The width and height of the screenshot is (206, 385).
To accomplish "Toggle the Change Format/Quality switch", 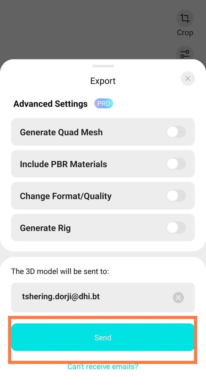I will click(176, 196).
